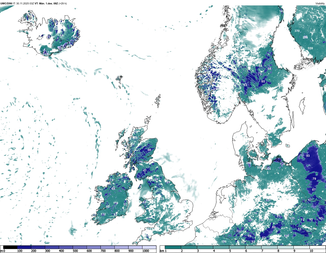Click value '356' in central England

tap(157, 211)
